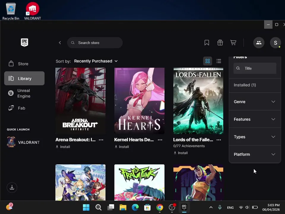The height and width of the screenshot is (214, 285).
Task: Click the 0/77 Achievements text
Action: point(189,146)
